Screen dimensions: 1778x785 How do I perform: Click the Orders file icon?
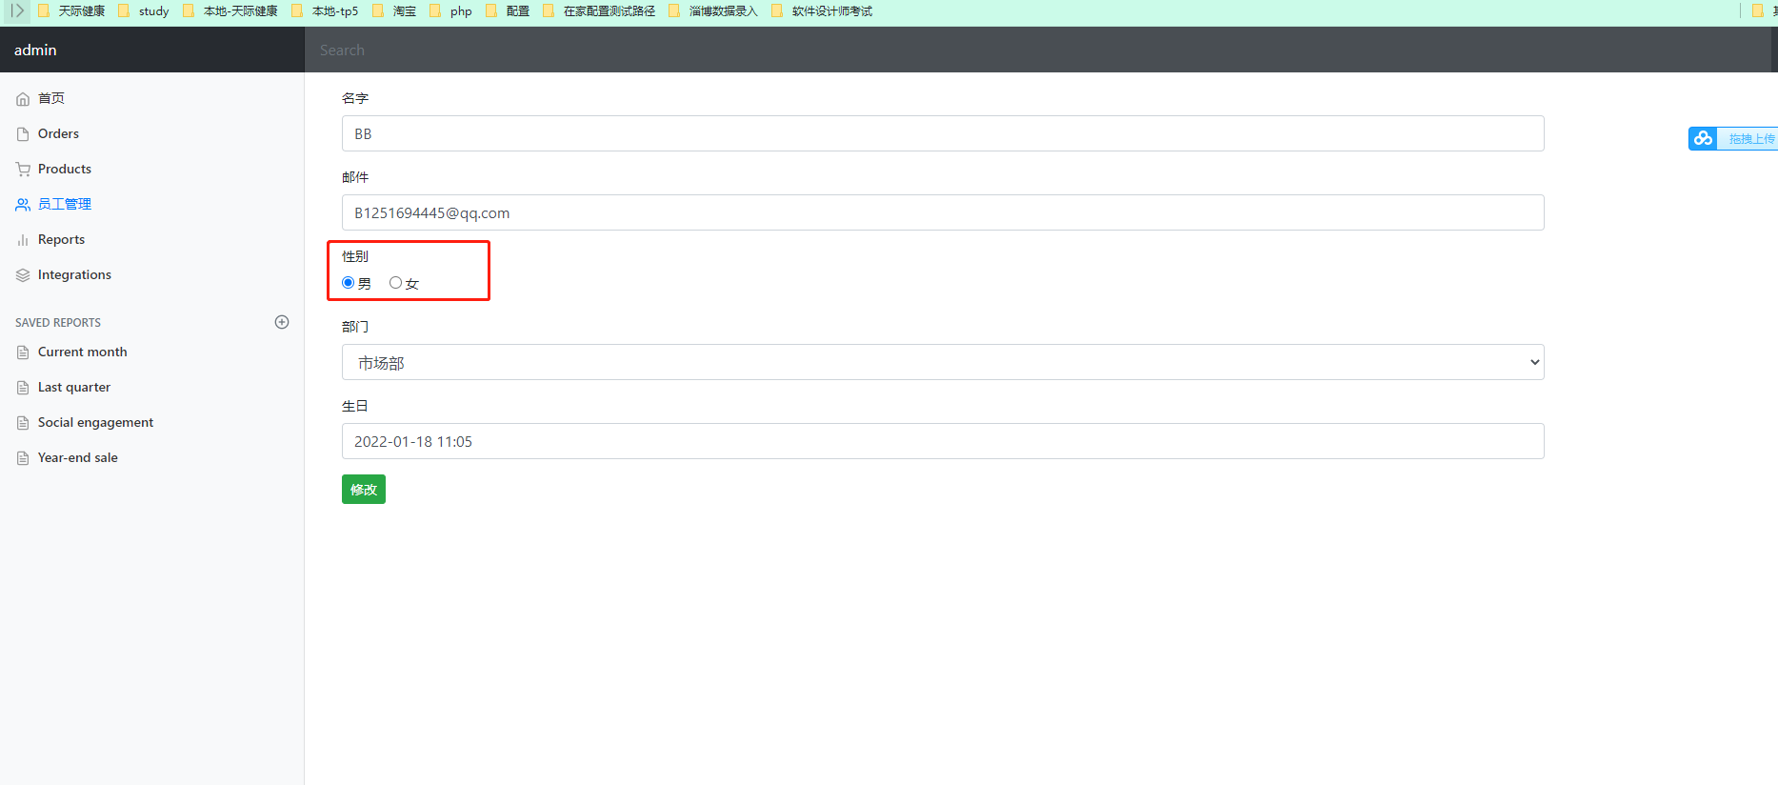[23, 134]
